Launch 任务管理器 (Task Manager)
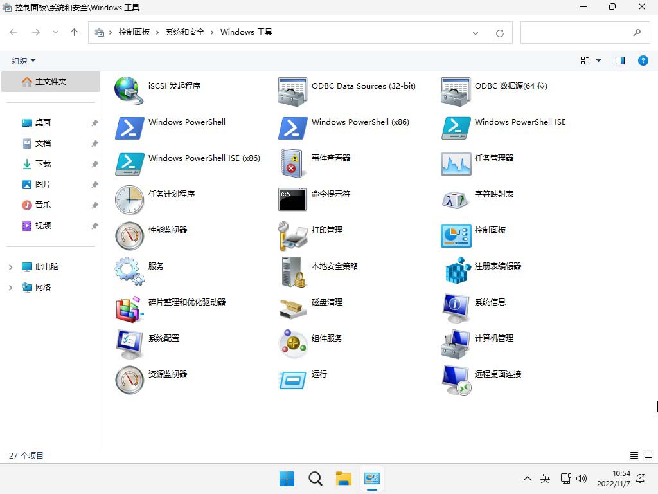The width and height of the screenshot is (658, 494). point(456,163)
